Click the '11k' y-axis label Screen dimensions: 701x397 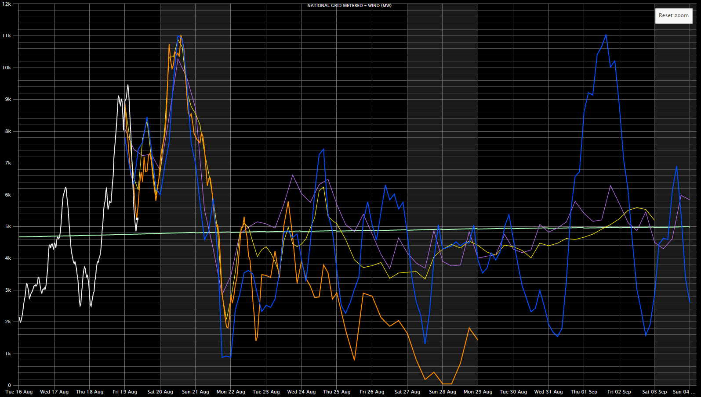click(7, 36)
